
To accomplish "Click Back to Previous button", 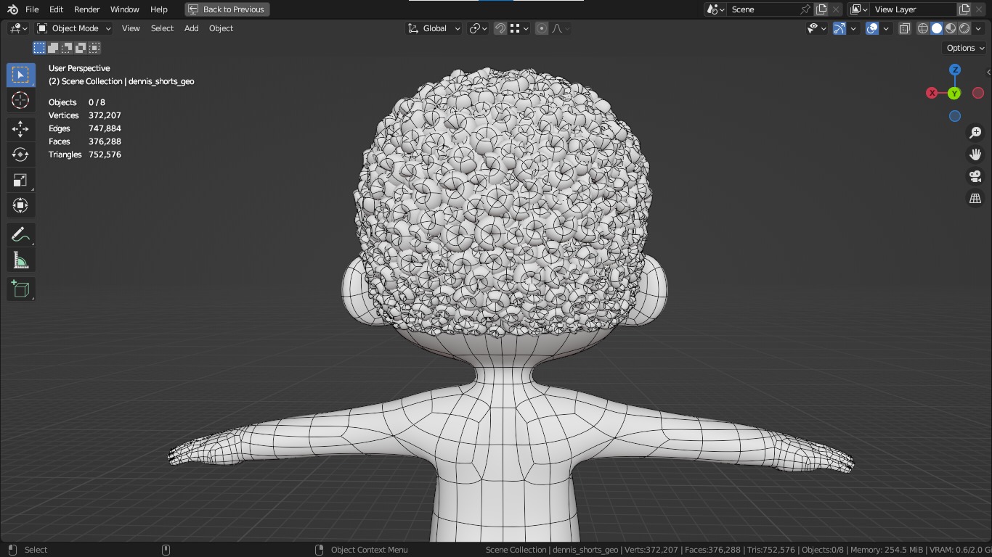I will (x=227, y=9).
